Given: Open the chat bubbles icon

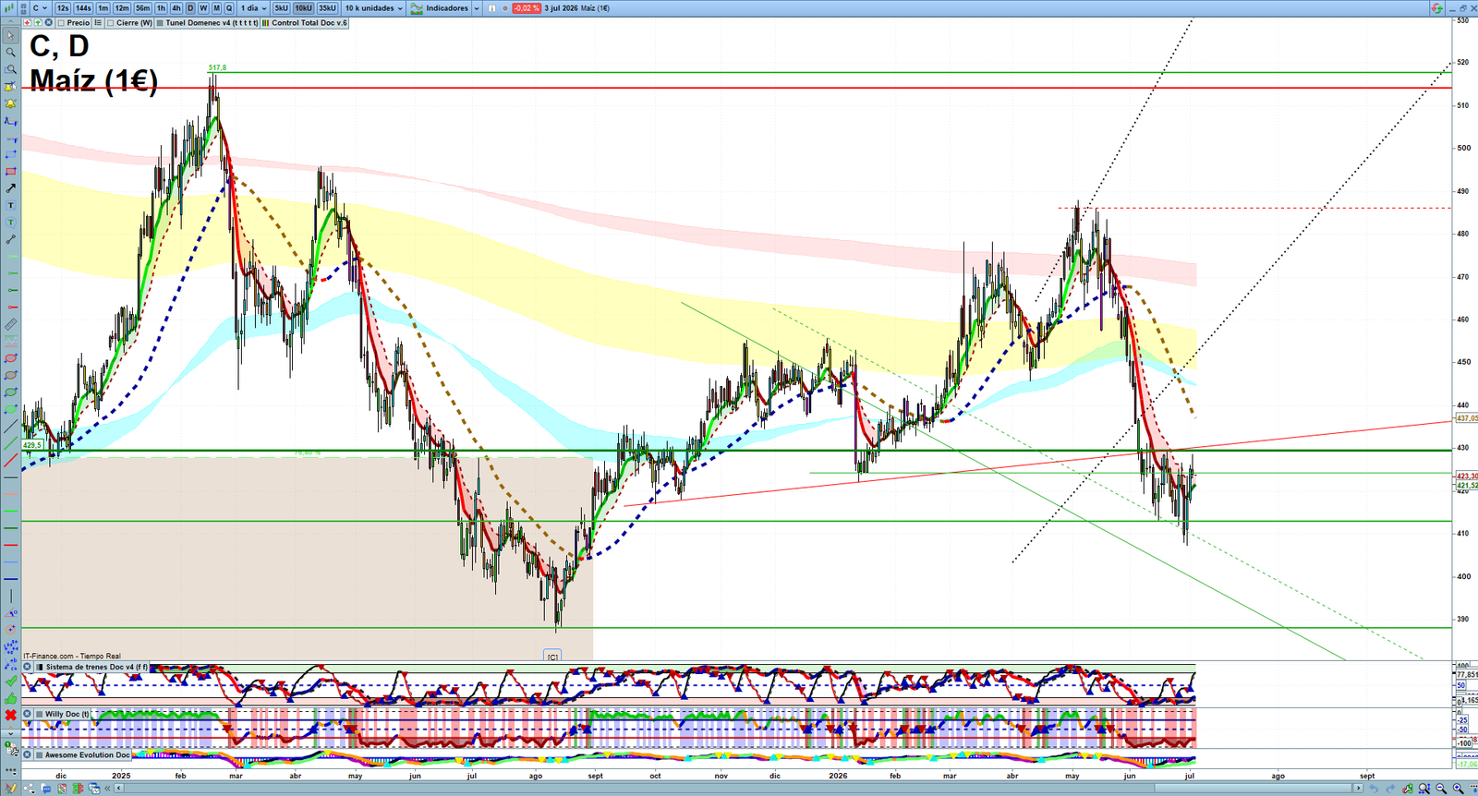Looking at the screenshot, I should point(45,789).
